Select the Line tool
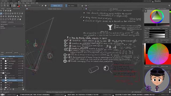Image resolution: width=171 pixels, height=96 pixels. coord(3,14)
